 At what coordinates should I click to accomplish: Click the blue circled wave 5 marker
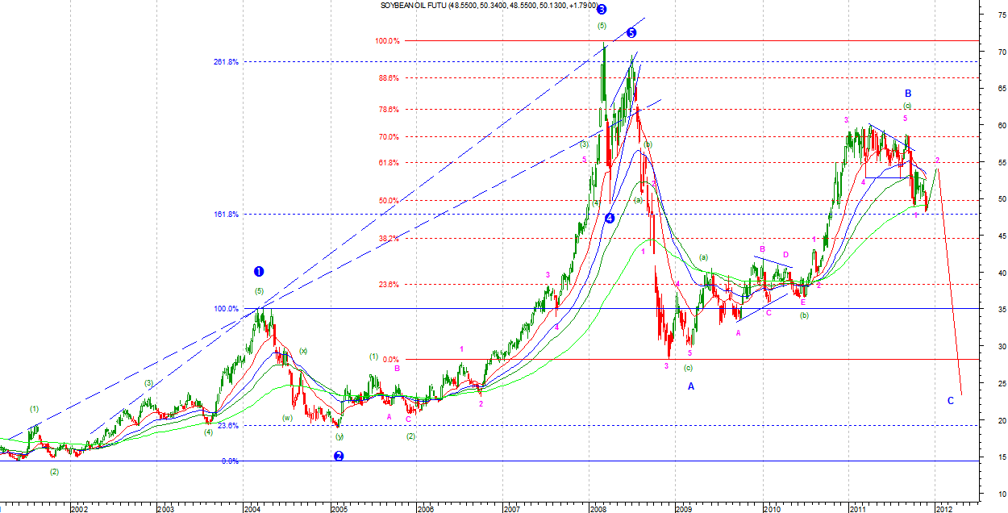click(x=631, y=33)
